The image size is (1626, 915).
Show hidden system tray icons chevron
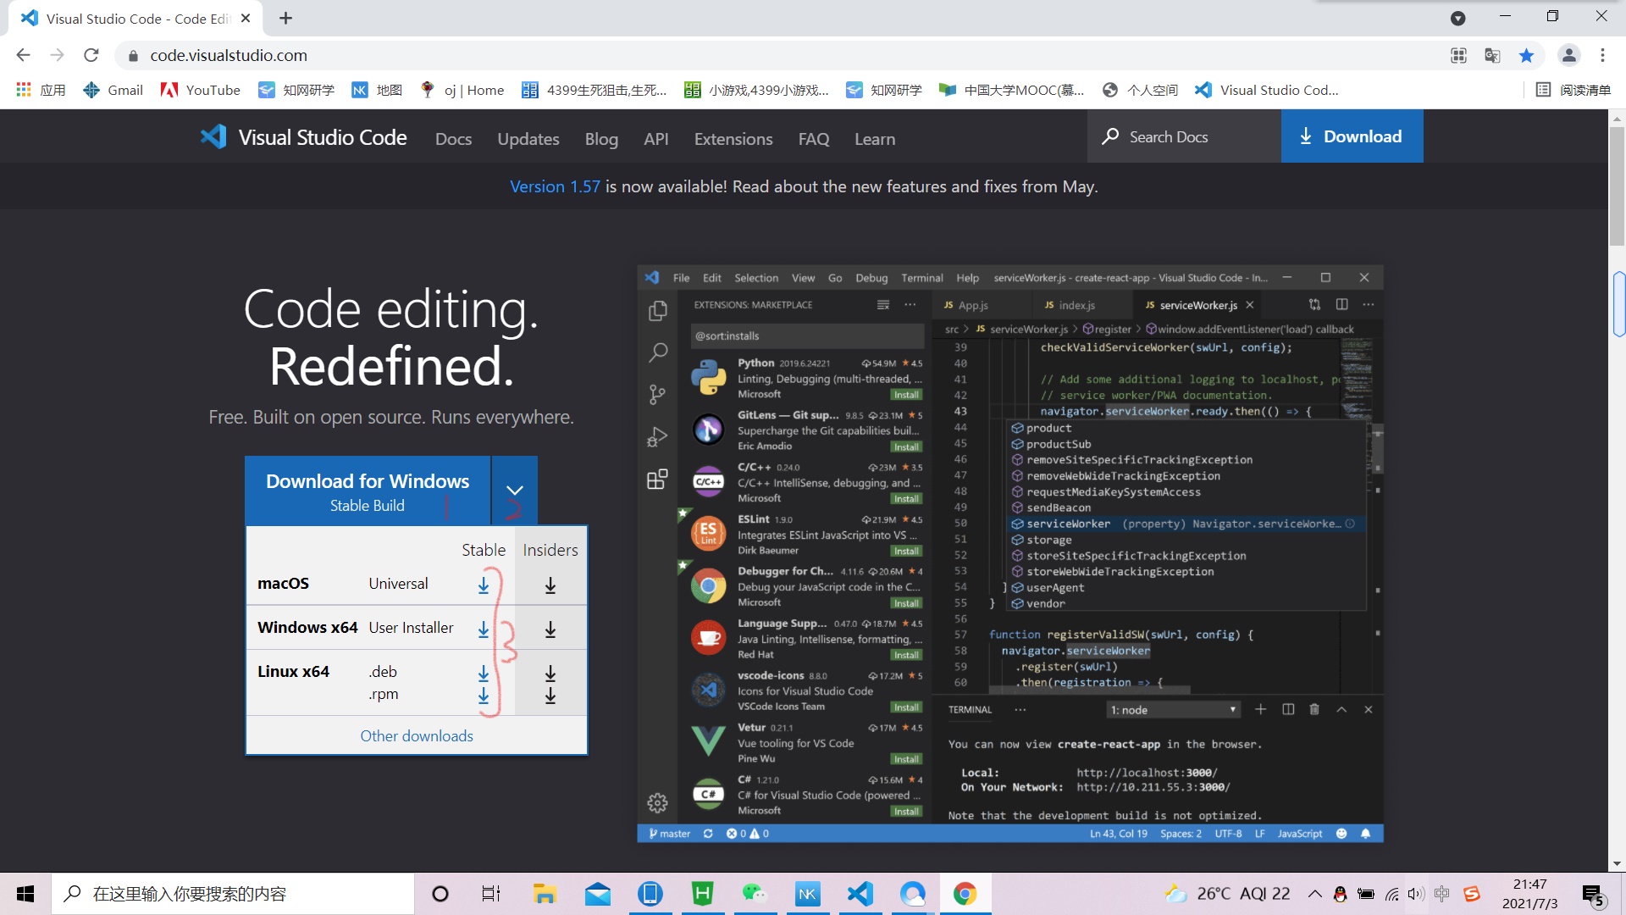pyautogui.click(x=1314, y=894)
